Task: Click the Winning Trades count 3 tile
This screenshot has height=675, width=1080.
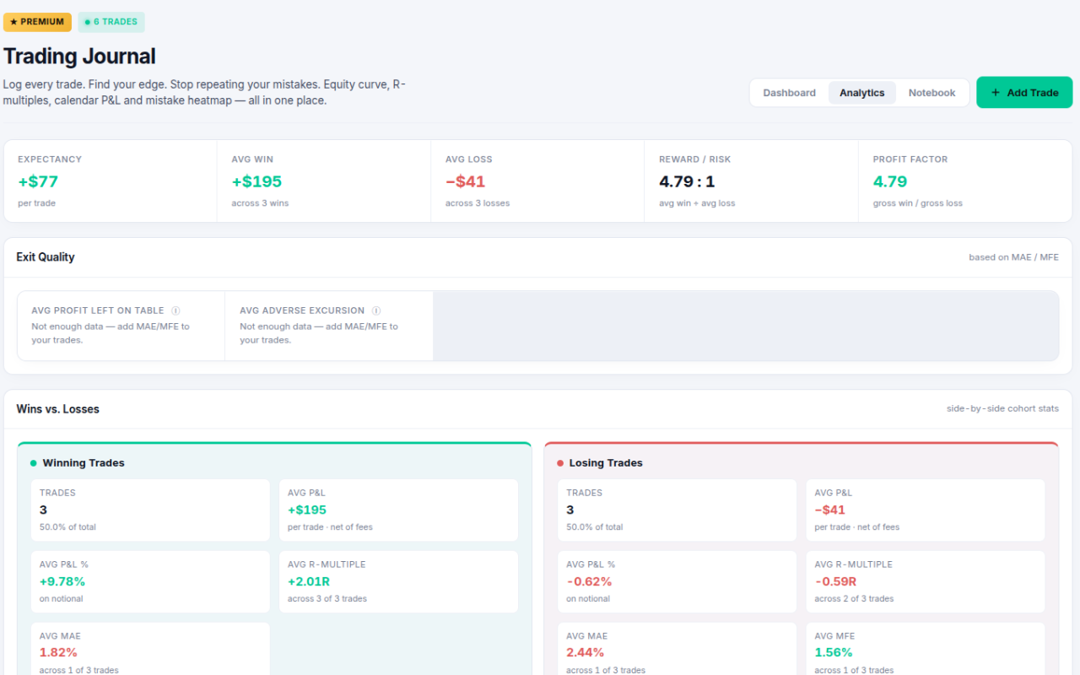Action: click(x=150, y=510)
